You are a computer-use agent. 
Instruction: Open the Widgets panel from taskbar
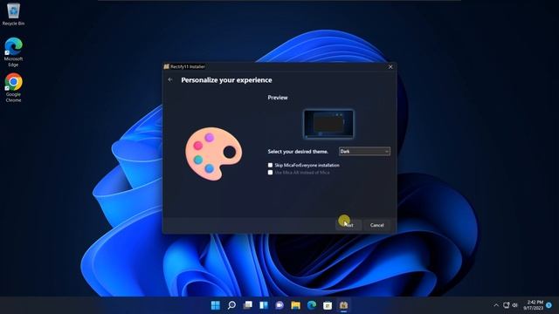pos(264,305)
